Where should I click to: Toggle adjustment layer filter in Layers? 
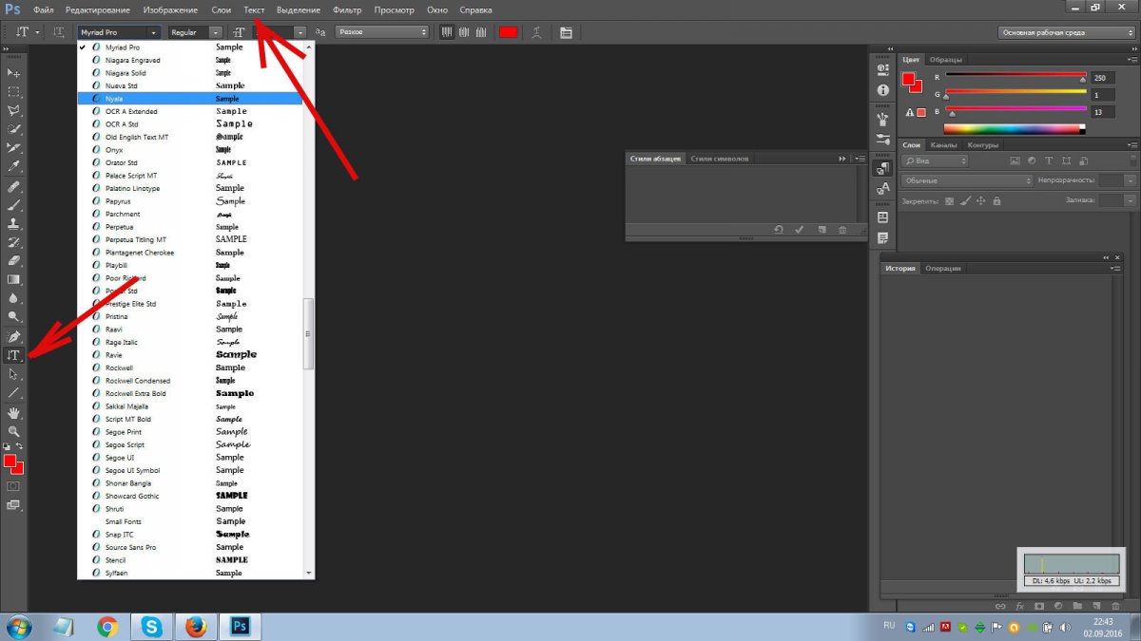[1032, 161]
